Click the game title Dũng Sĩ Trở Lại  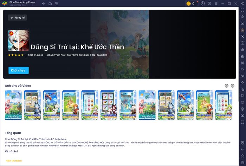coord(77,47)
